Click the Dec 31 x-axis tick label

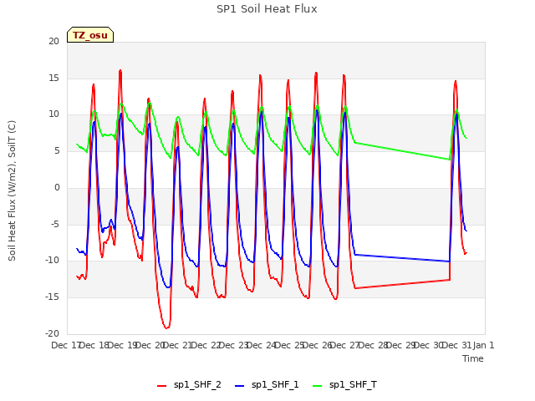[x=456, y=345]
